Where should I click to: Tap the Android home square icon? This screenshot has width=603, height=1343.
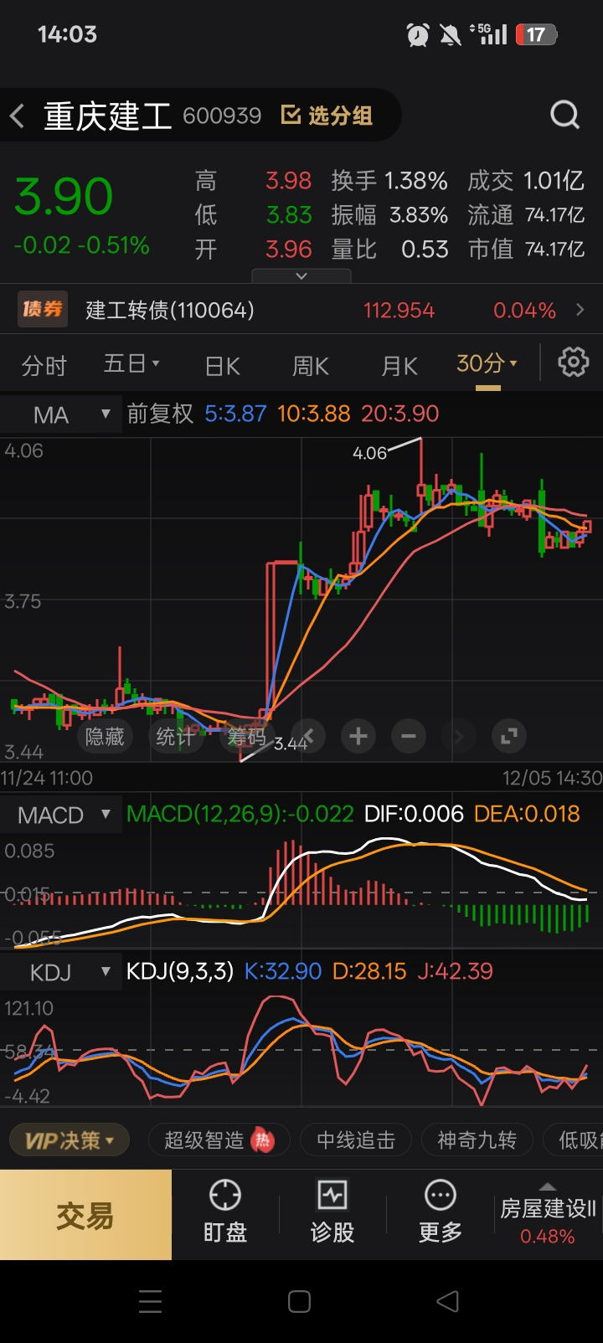click(x=300, y=1301)
